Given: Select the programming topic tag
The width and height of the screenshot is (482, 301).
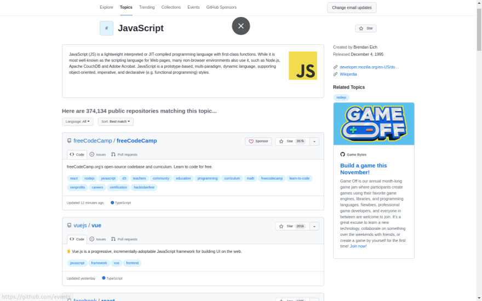Looking at the screenshot, I should point(207,178).
